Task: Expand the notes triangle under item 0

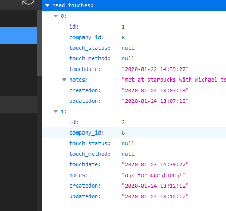Action: (64, 80)
